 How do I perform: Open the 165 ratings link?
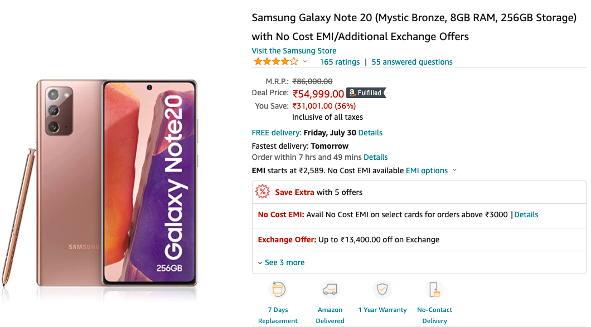click(340, 62)
